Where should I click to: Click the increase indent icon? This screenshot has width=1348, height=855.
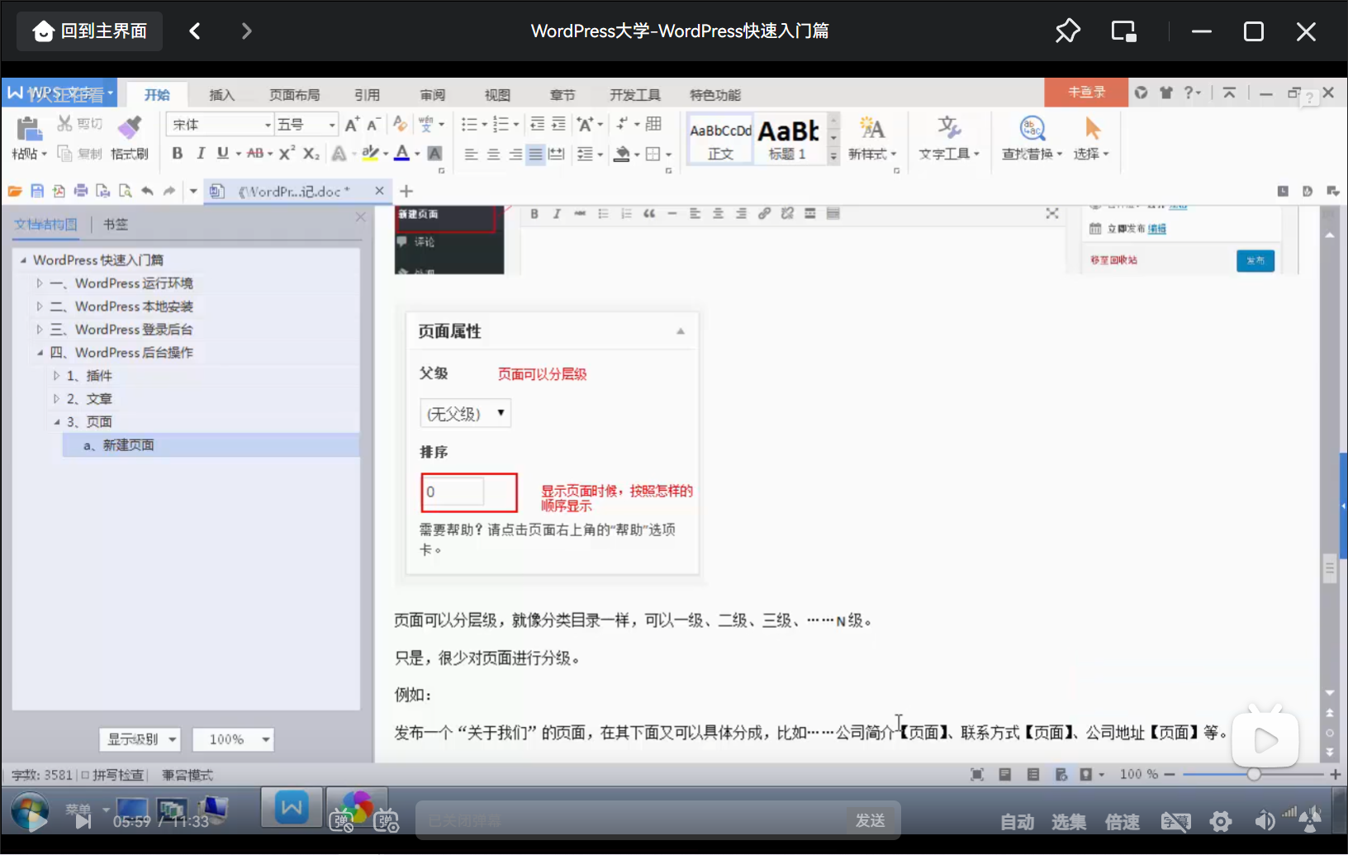(x=558, y=125)
